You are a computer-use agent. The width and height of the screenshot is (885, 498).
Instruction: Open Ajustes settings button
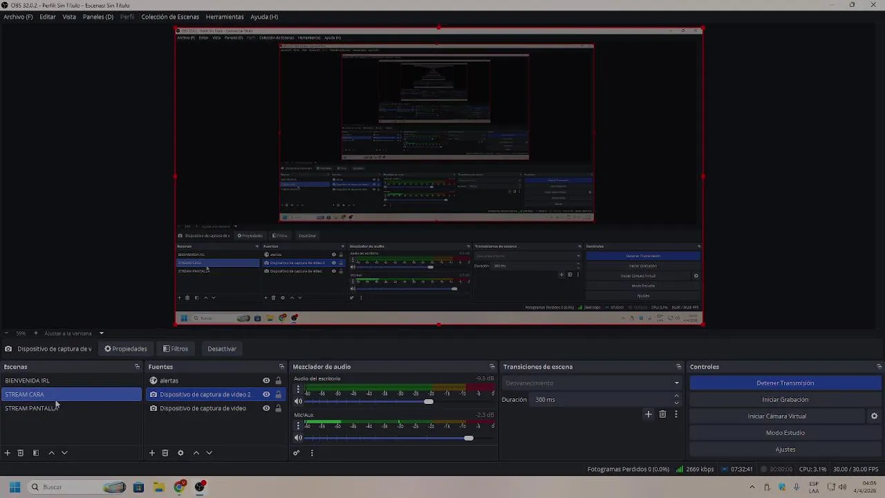point(785,450)
